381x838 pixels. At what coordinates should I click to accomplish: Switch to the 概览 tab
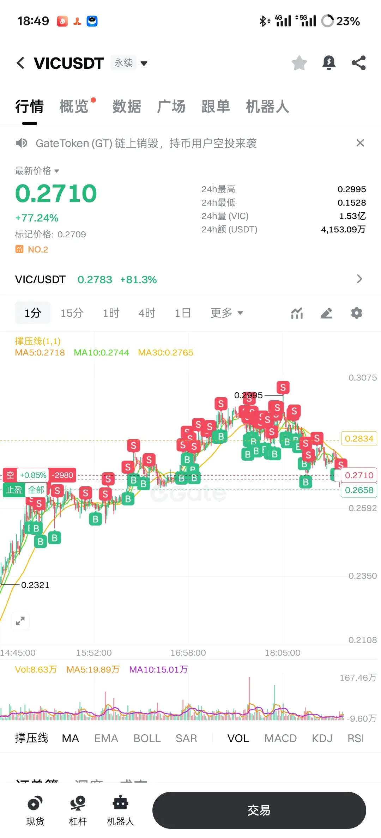[x=74, y=107]
